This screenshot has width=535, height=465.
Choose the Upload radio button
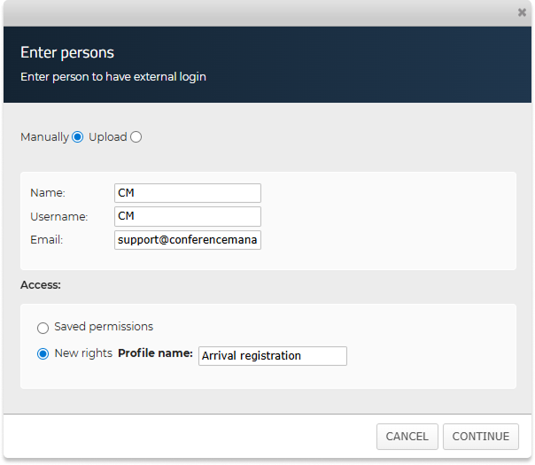[x=136, y=137]
